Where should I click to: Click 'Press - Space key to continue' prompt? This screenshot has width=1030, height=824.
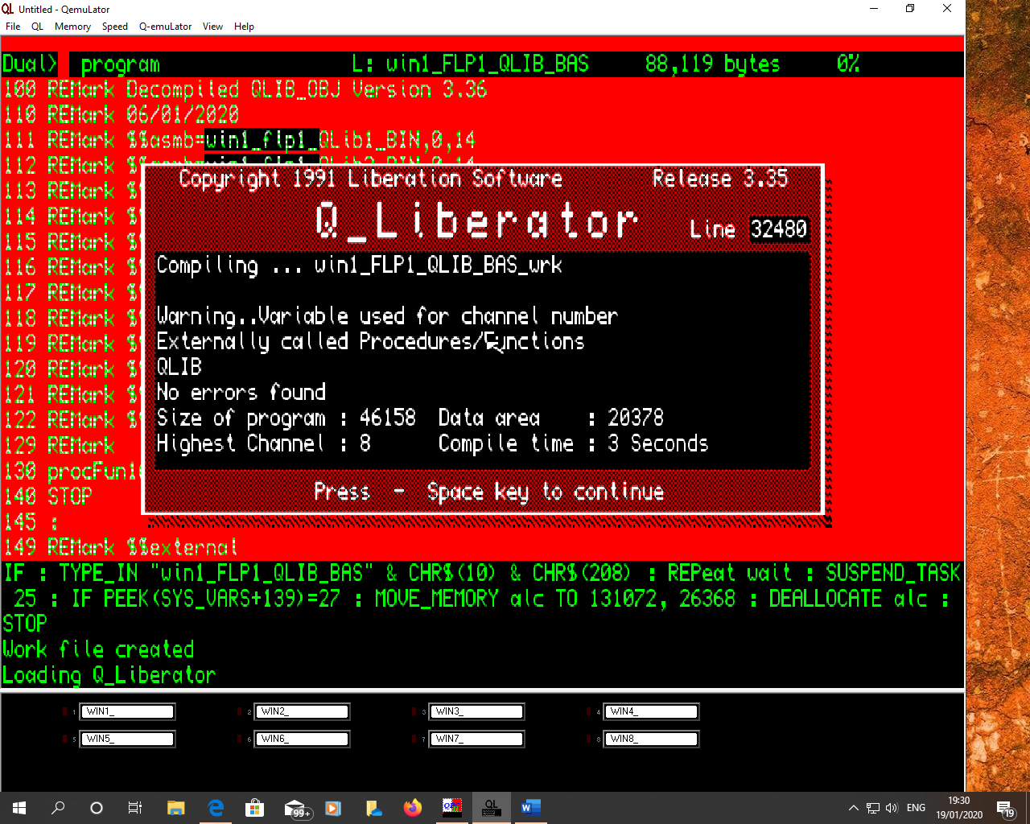point(489,492)
